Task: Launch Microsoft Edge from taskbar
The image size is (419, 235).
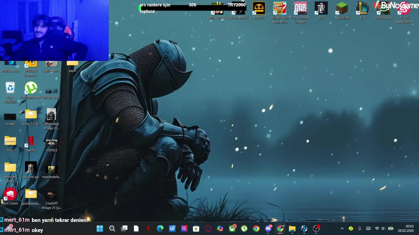Action: tap(160, 228)
